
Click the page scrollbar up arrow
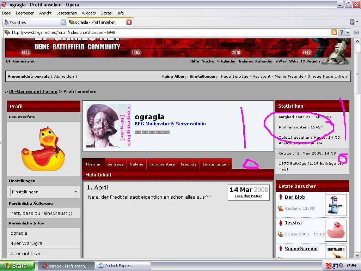[x=357, y=42]
